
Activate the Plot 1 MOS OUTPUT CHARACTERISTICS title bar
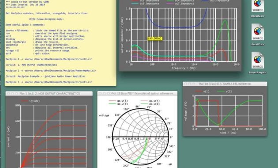[49, 93]
